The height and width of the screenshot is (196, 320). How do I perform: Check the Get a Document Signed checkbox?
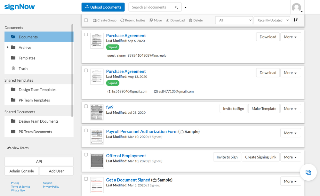pyautogui.click(x=86, y=179)
